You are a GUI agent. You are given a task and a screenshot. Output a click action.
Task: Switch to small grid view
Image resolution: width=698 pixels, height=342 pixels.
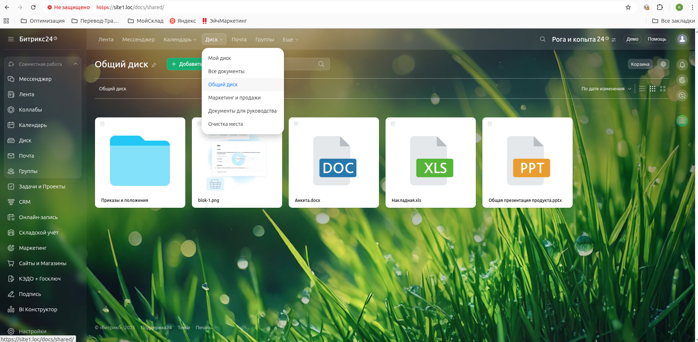pos(652,89)
